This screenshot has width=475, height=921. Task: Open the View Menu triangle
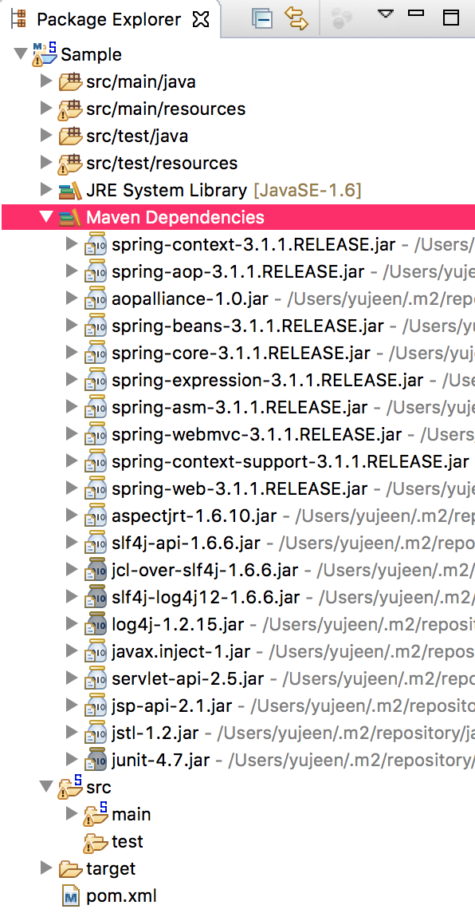click(x=385, y=14)
